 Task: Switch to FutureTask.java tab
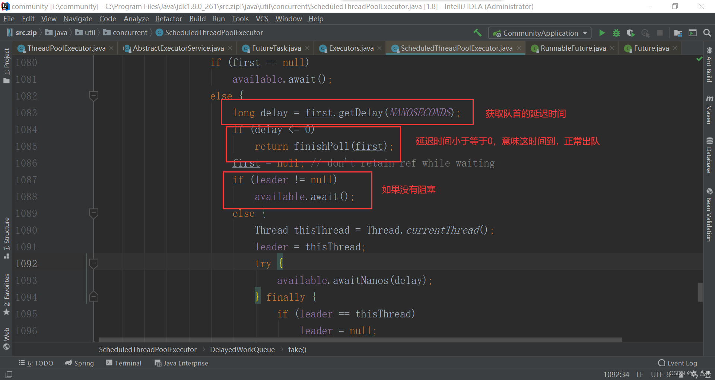[276, 48]
